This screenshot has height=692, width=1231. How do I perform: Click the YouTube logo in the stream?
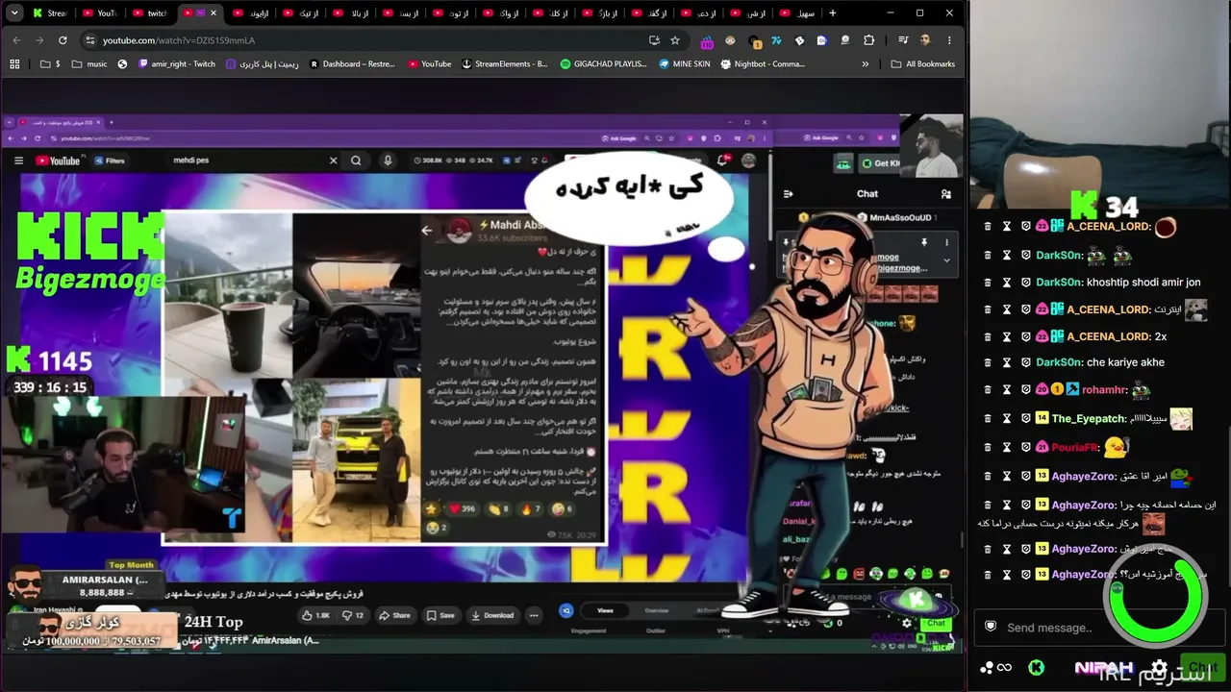click(x=58, y=161)
